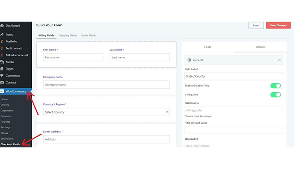Open the Checkout Fields submenu link
The image size is (294, 169).
(x=11, y=144)
